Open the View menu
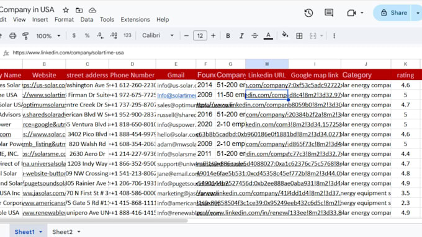Image resolution: width=422 pixels, height=237 pixels. click(x=19, y=20)
